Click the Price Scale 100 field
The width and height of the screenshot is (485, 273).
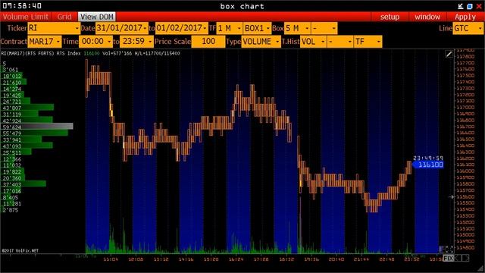(x=208, y=42)
